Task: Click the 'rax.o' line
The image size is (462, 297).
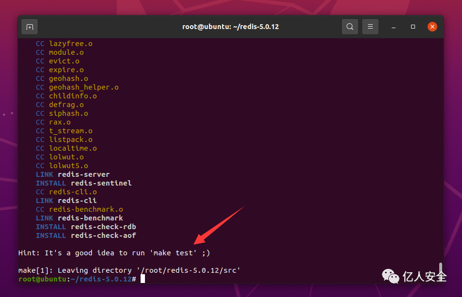Action: click(53, 122)
